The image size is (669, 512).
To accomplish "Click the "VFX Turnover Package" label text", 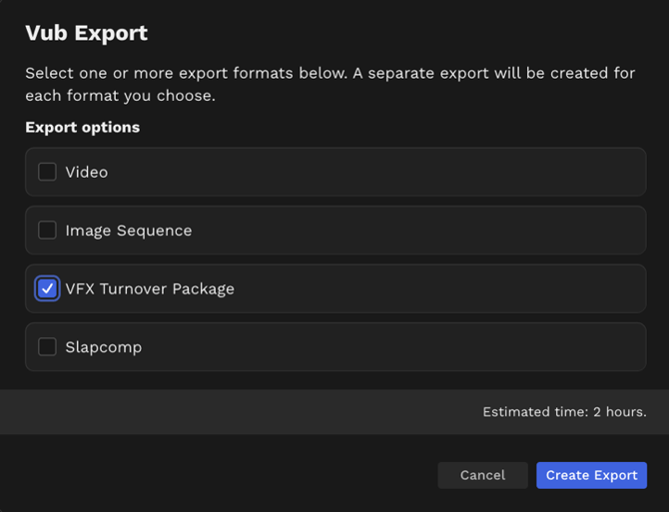I will [150, 288].
